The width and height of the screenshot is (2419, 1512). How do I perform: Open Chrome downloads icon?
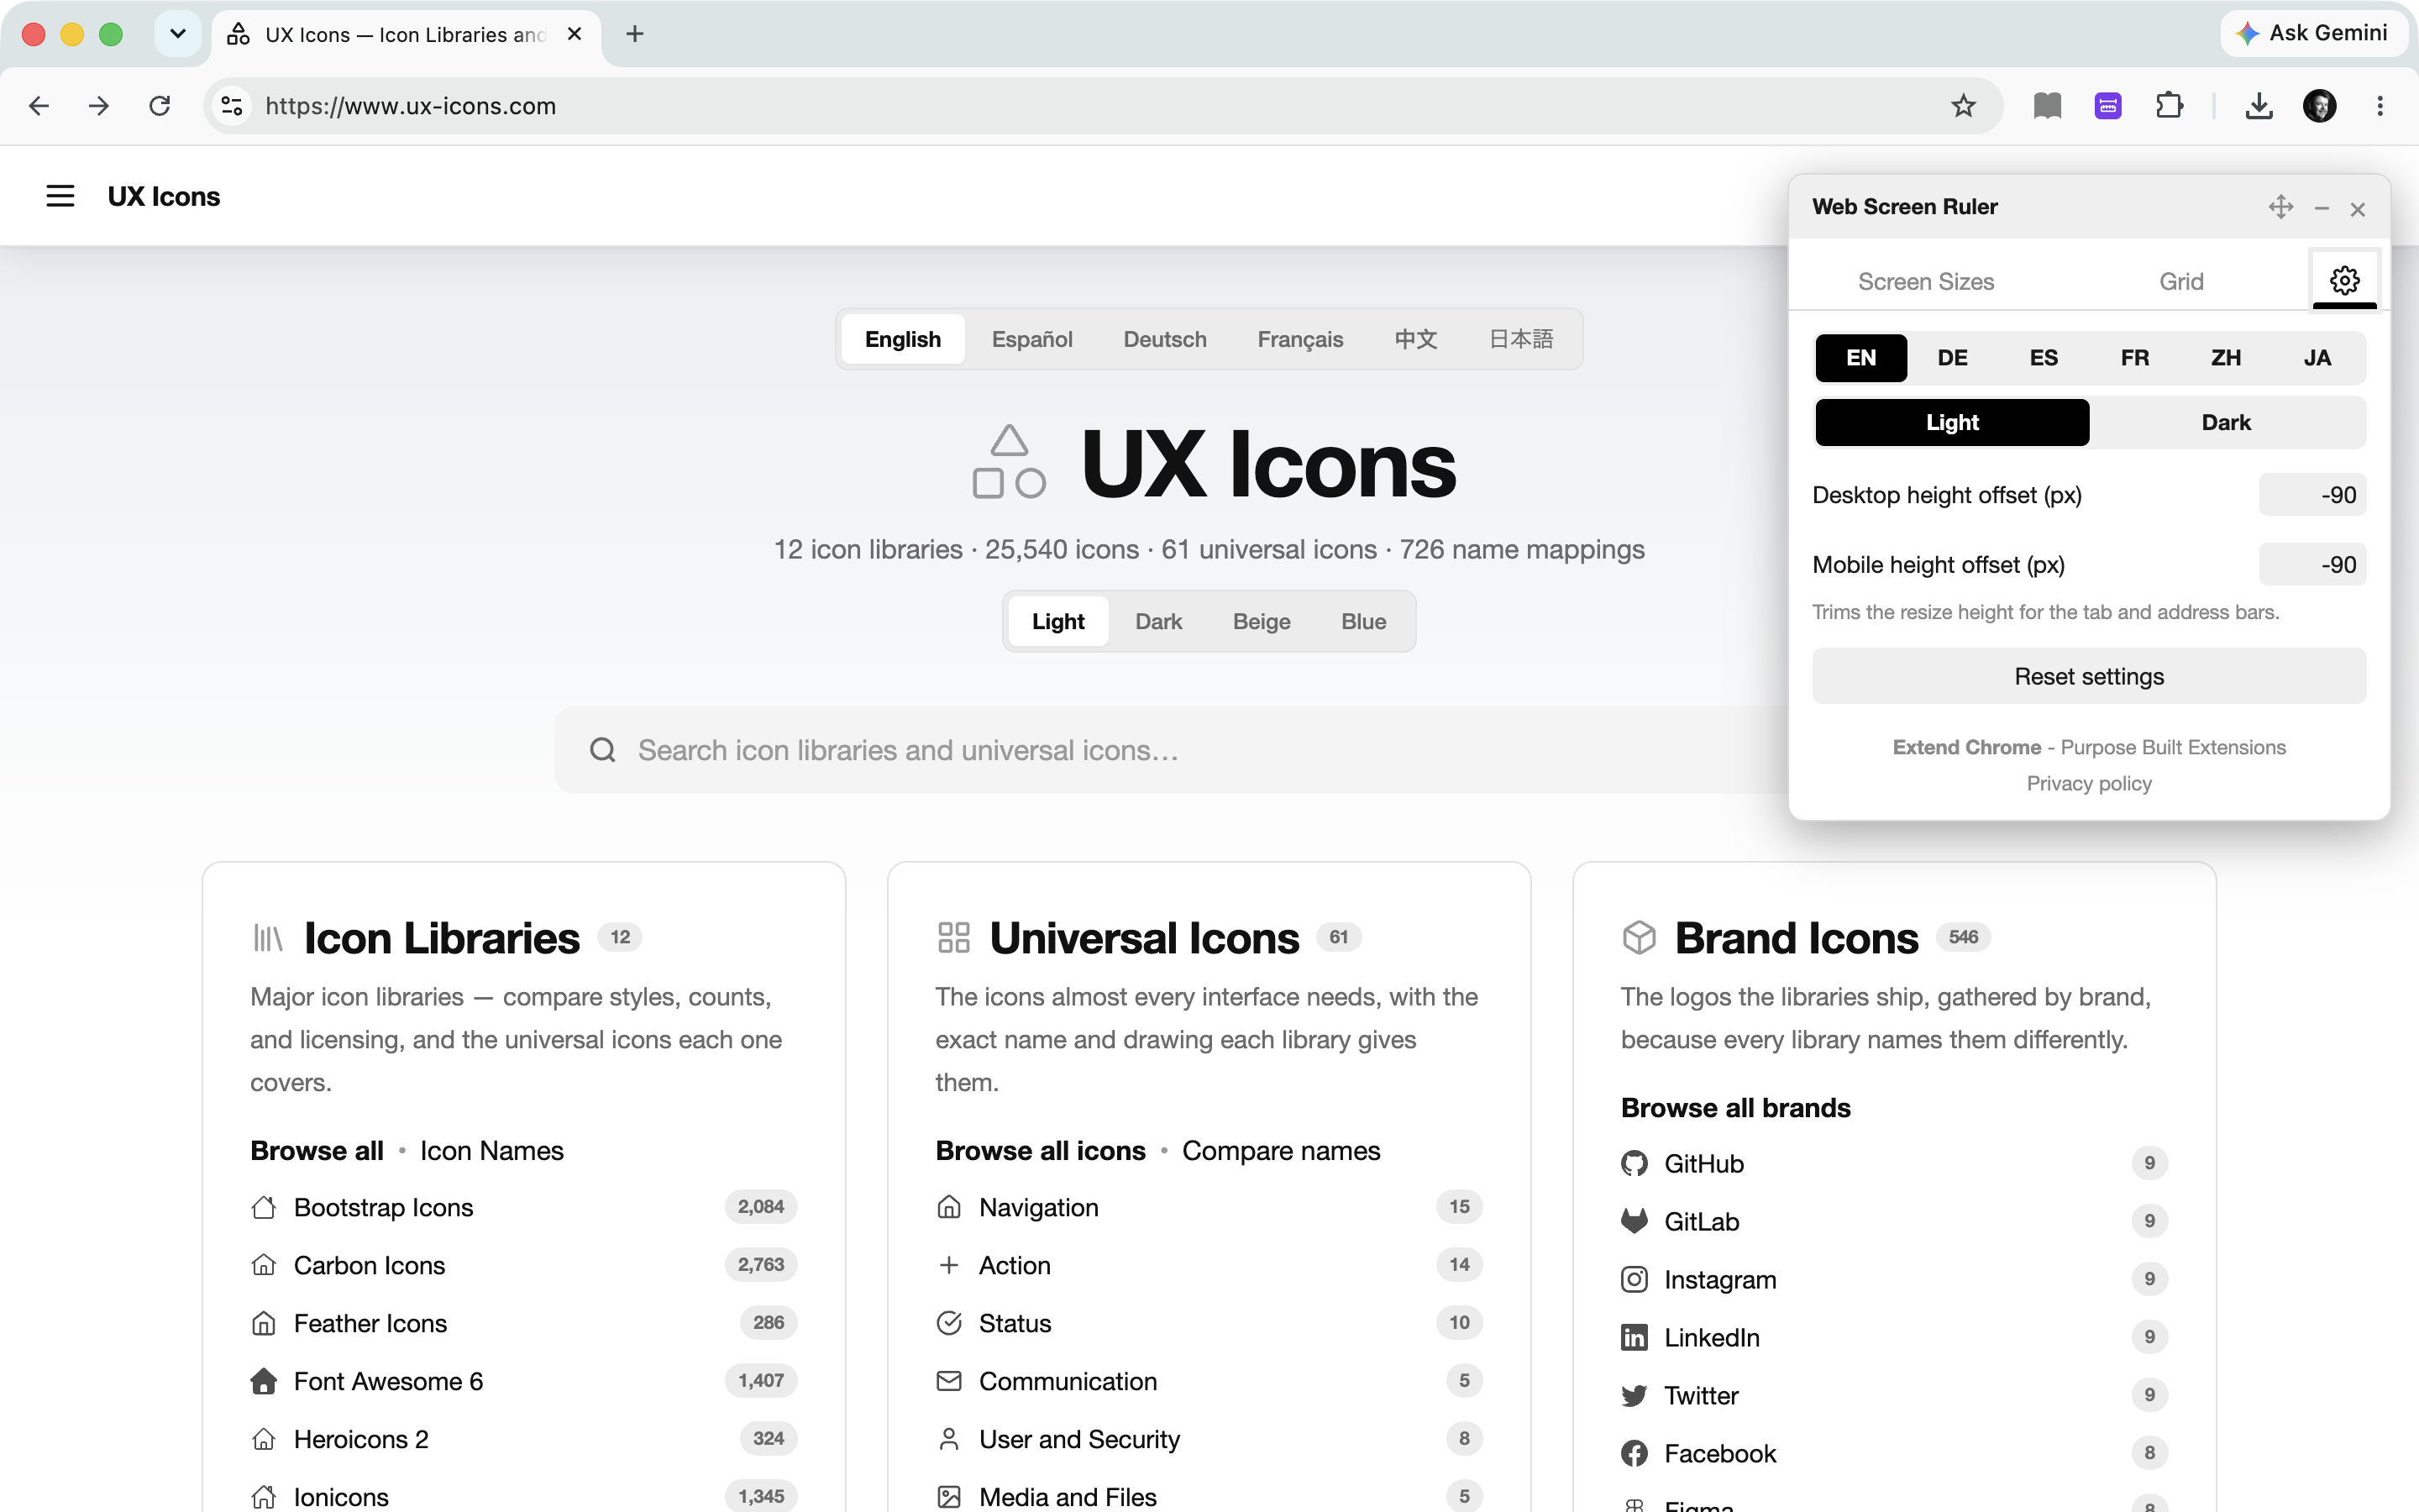(2258, 106)
